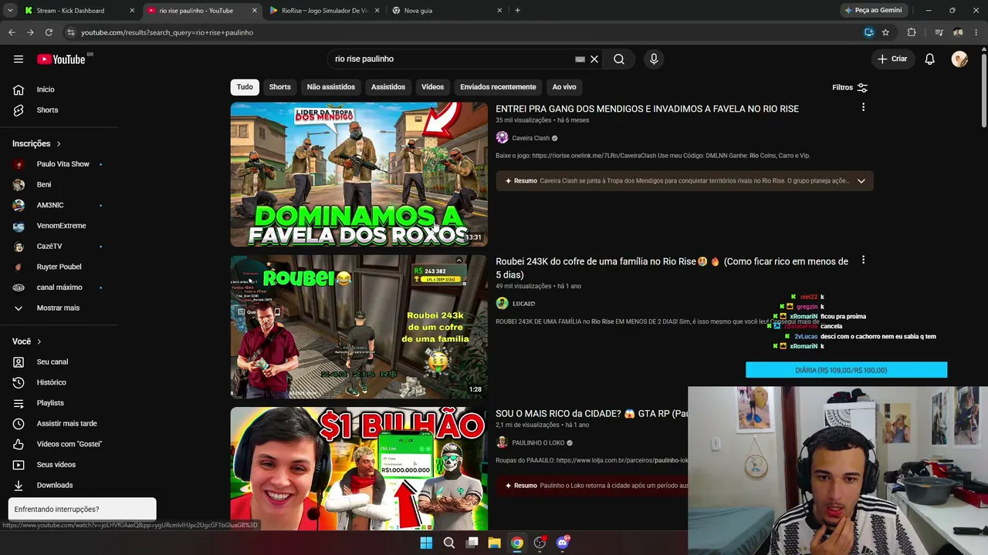
Task: Expand the Caveira Clash video Resumo chevron
Action: point(861,181)
